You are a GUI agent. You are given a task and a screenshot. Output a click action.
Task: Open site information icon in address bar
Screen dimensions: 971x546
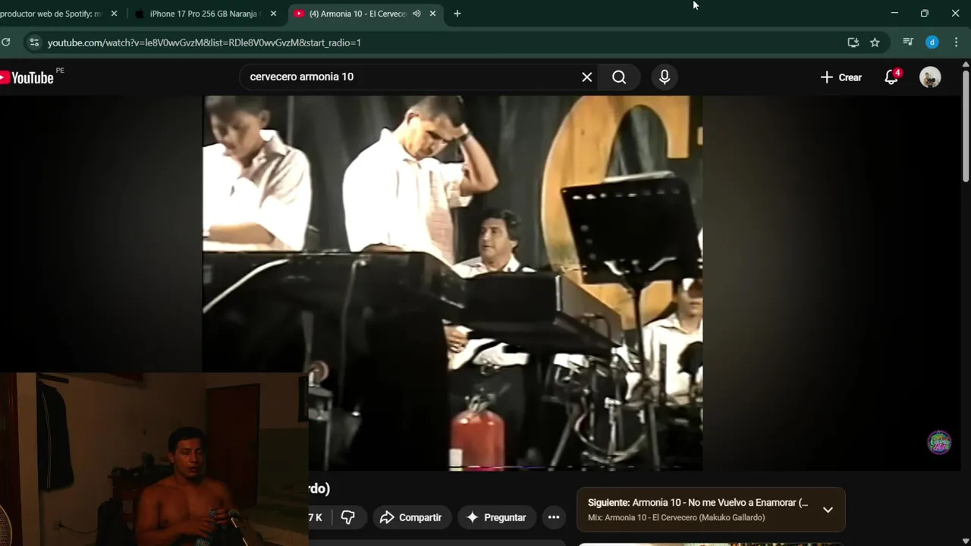[33, 42]
